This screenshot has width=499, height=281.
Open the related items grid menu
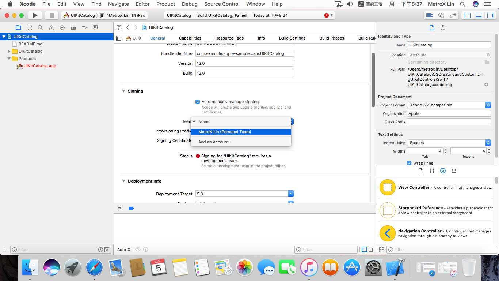click(x=119, y=27)
